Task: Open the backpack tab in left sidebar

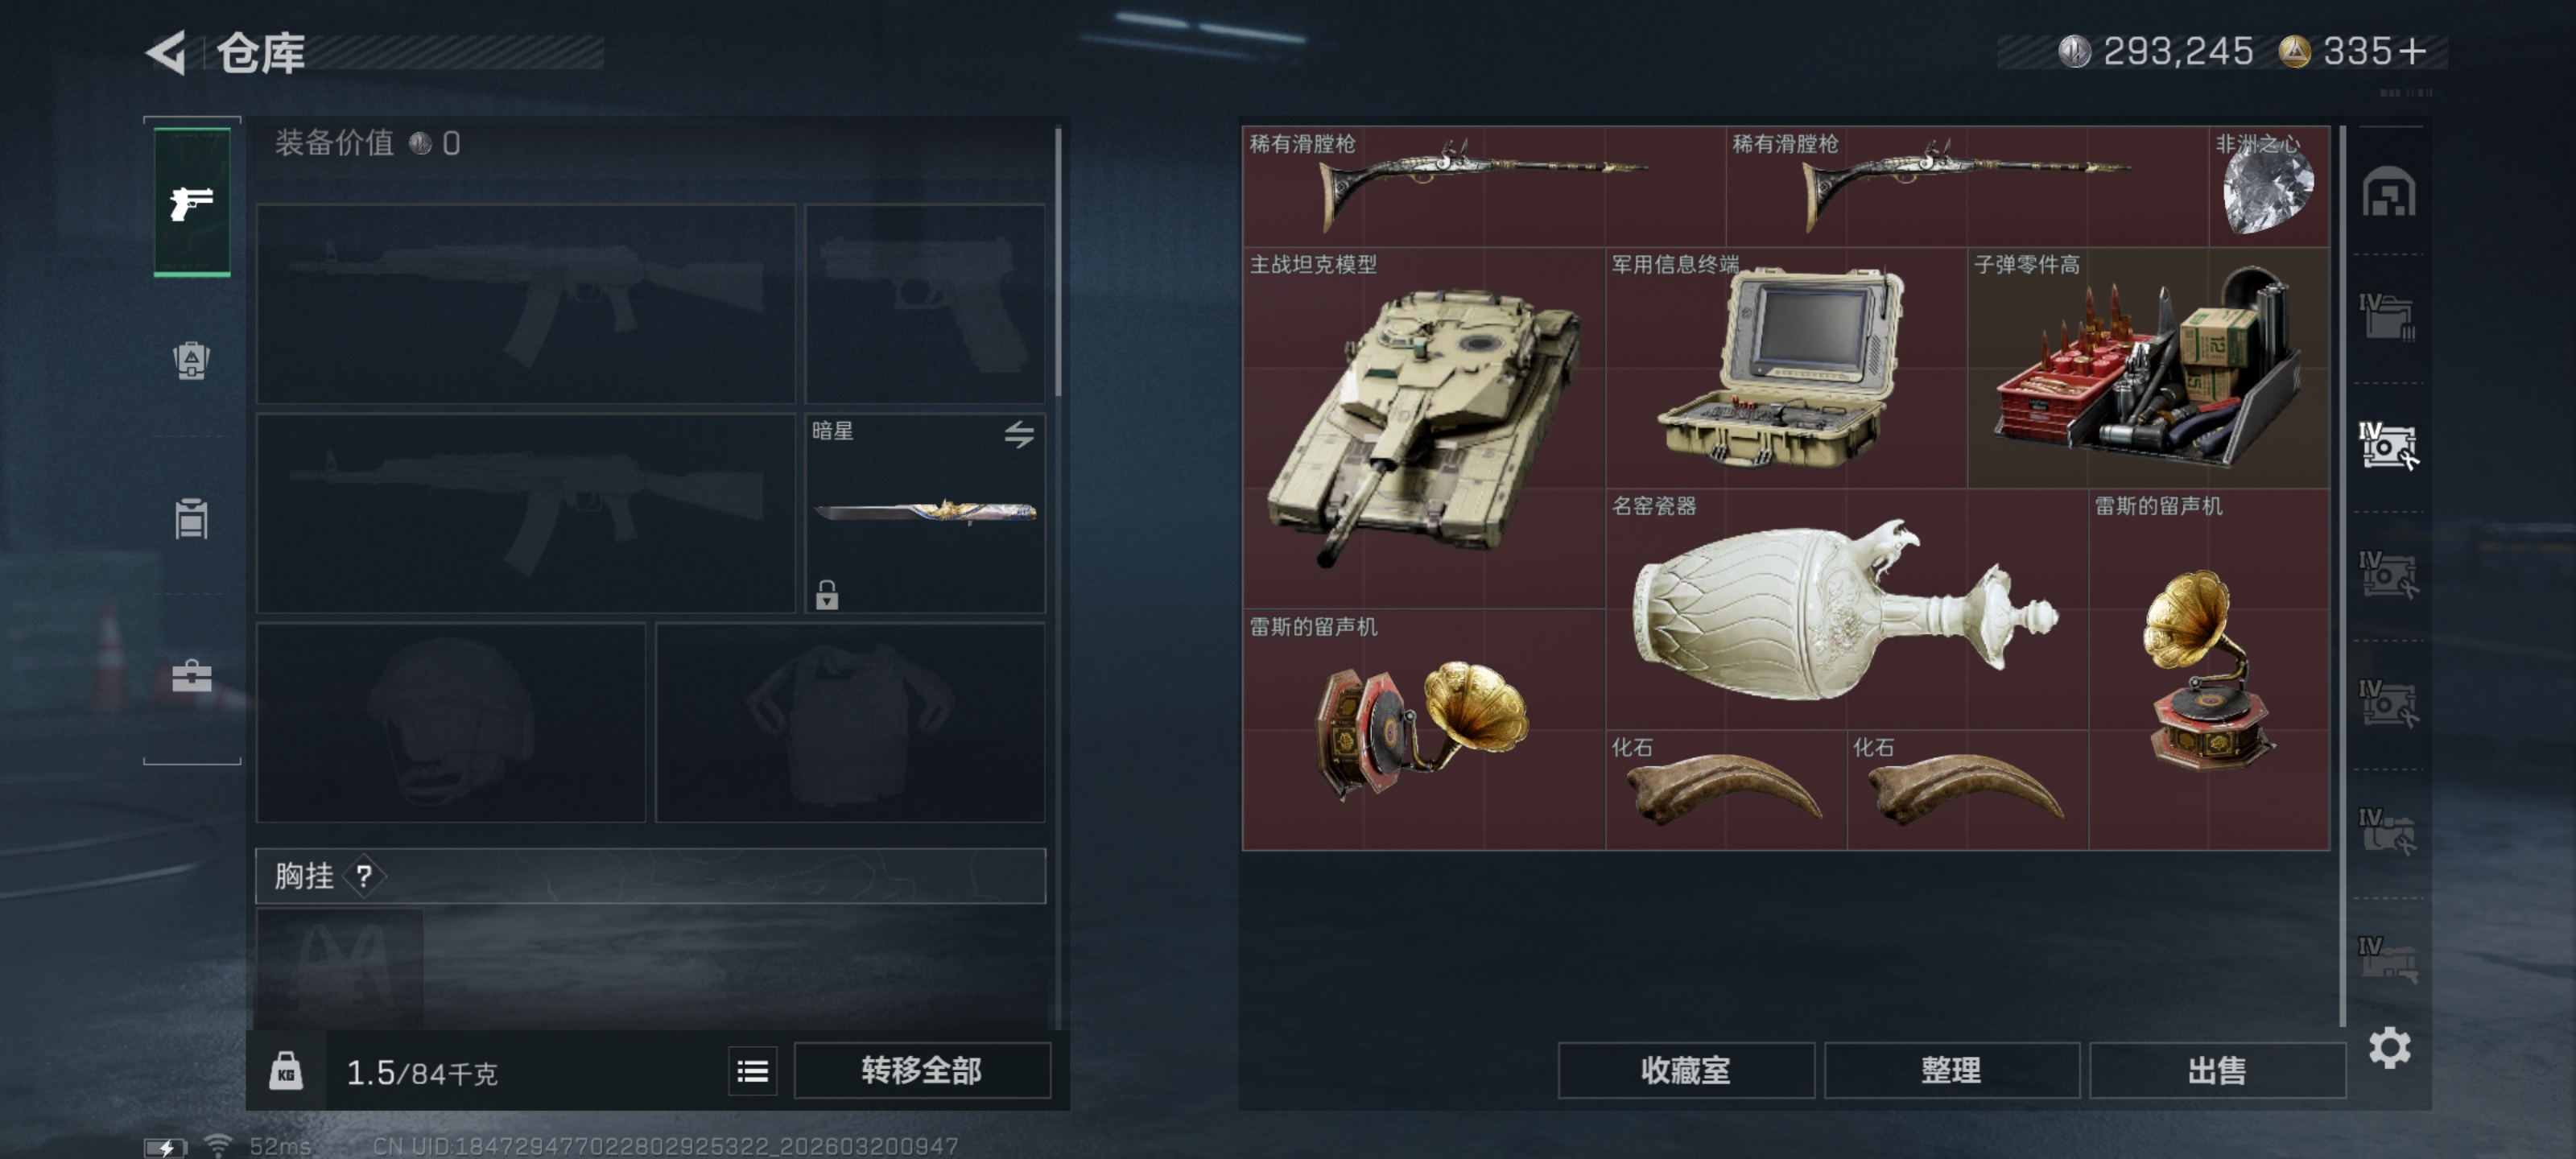Action: tap(191, 360)
